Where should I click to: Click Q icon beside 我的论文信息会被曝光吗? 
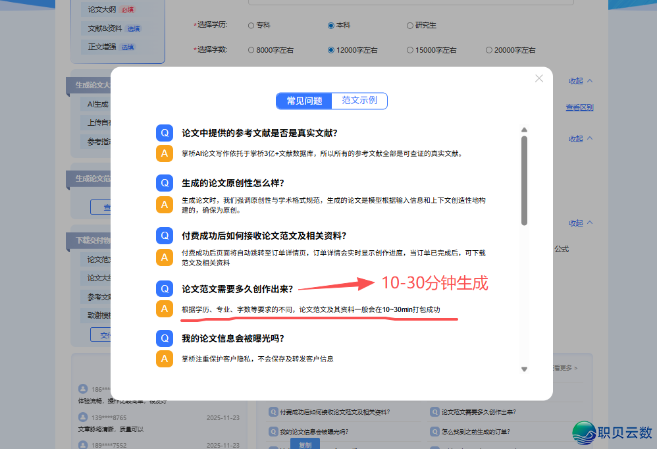click(165, 338)
